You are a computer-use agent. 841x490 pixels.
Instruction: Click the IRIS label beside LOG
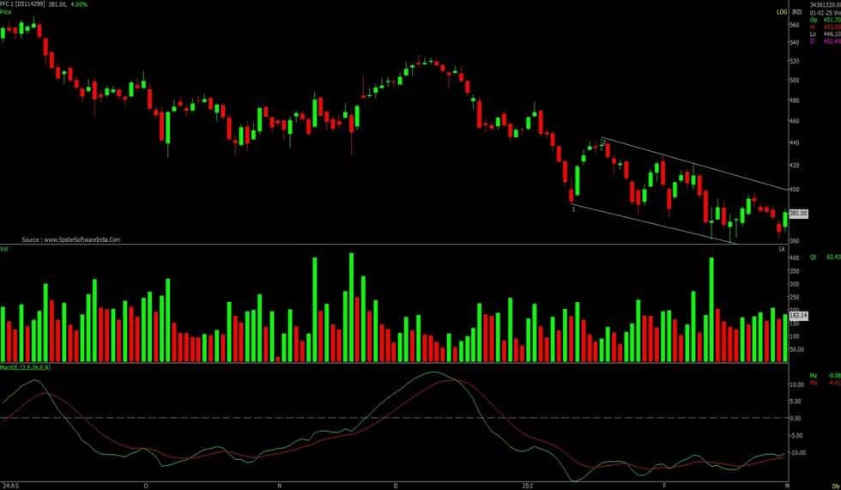tap(796, 12)
